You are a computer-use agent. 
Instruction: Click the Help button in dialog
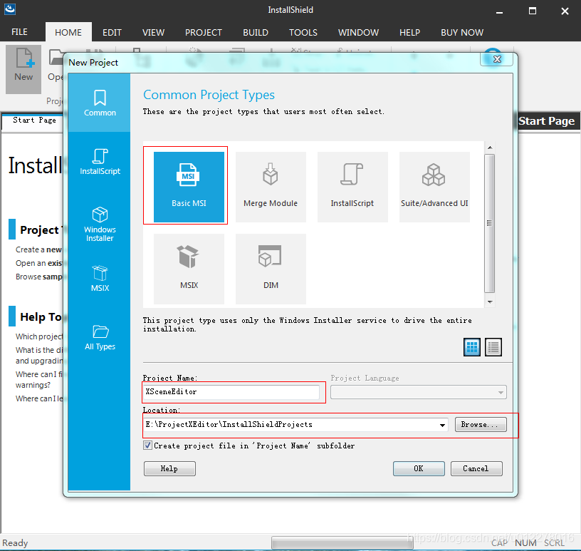(x=169, y=468)
